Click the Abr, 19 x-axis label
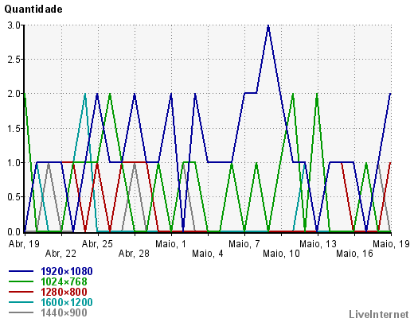Screen dimensions: 414x322 tap(24, 243)
